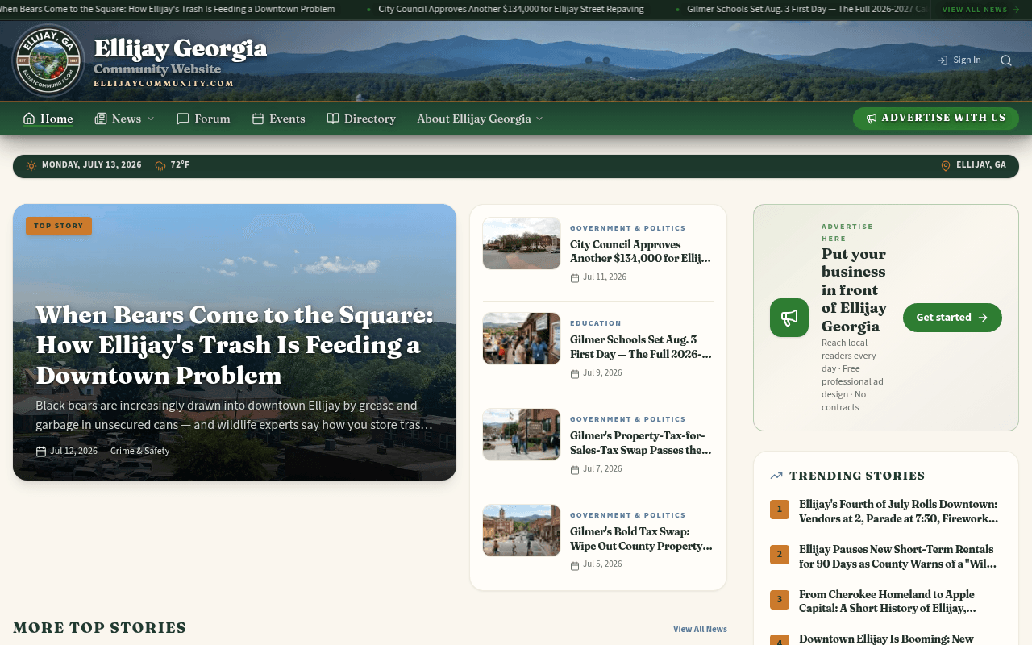Click the Directory book icon
Viewport: 1032px width, 645px height.
333,119
